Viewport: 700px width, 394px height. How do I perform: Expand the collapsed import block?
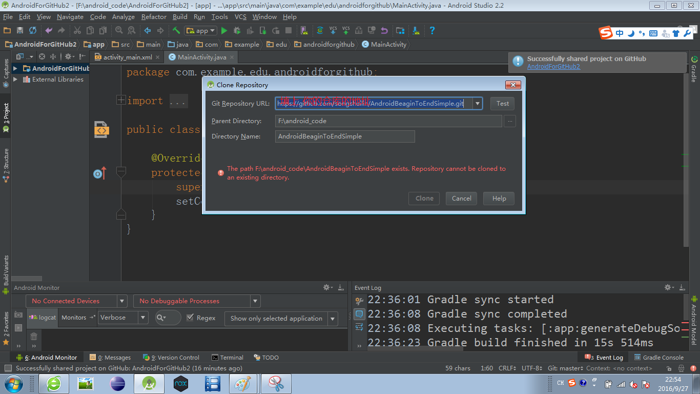click(121, 100)
